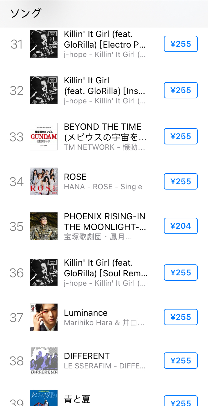Screen dimensions: 208x406
Task: Tap the ¥255 button beside Luminance
Action: coord(180,317)
